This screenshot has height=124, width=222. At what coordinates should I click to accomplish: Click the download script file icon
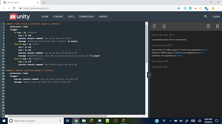point(164,26)
